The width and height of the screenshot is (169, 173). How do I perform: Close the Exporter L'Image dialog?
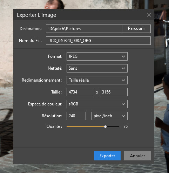(x=149, y=15)
